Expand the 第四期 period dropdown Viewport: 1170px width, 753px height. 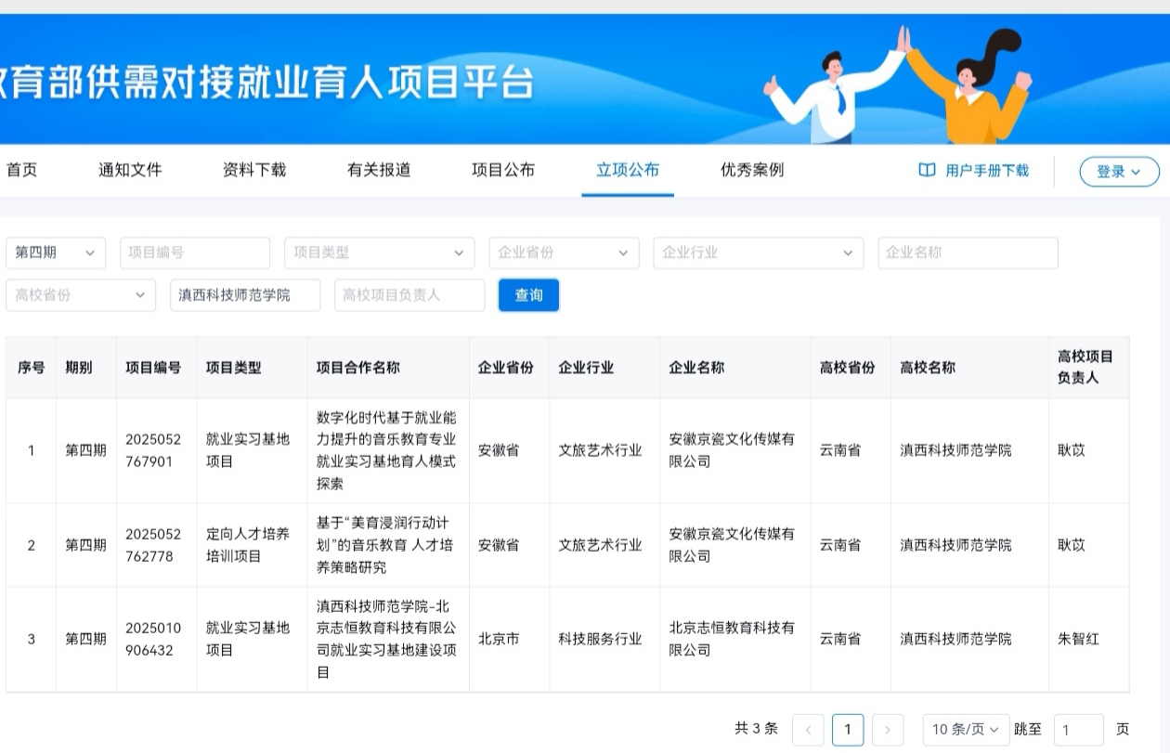pyautogui.click(x=56, y=253)
